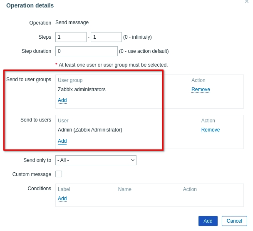This screenshot has height=231, width=253.
Task: Click the Send message operation text
Action: coord(72,22)
